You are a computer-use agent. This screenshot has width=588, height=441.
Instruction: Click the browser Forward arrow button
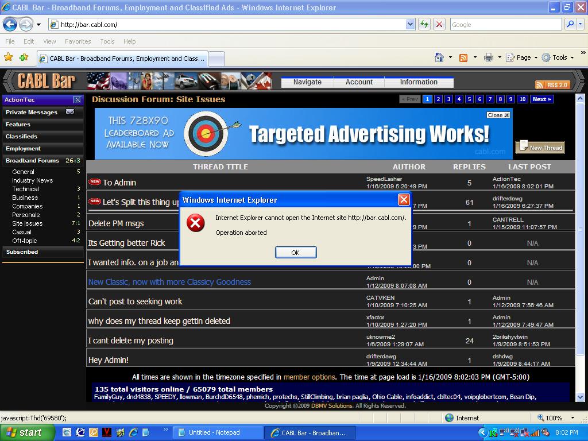[26, 24]
